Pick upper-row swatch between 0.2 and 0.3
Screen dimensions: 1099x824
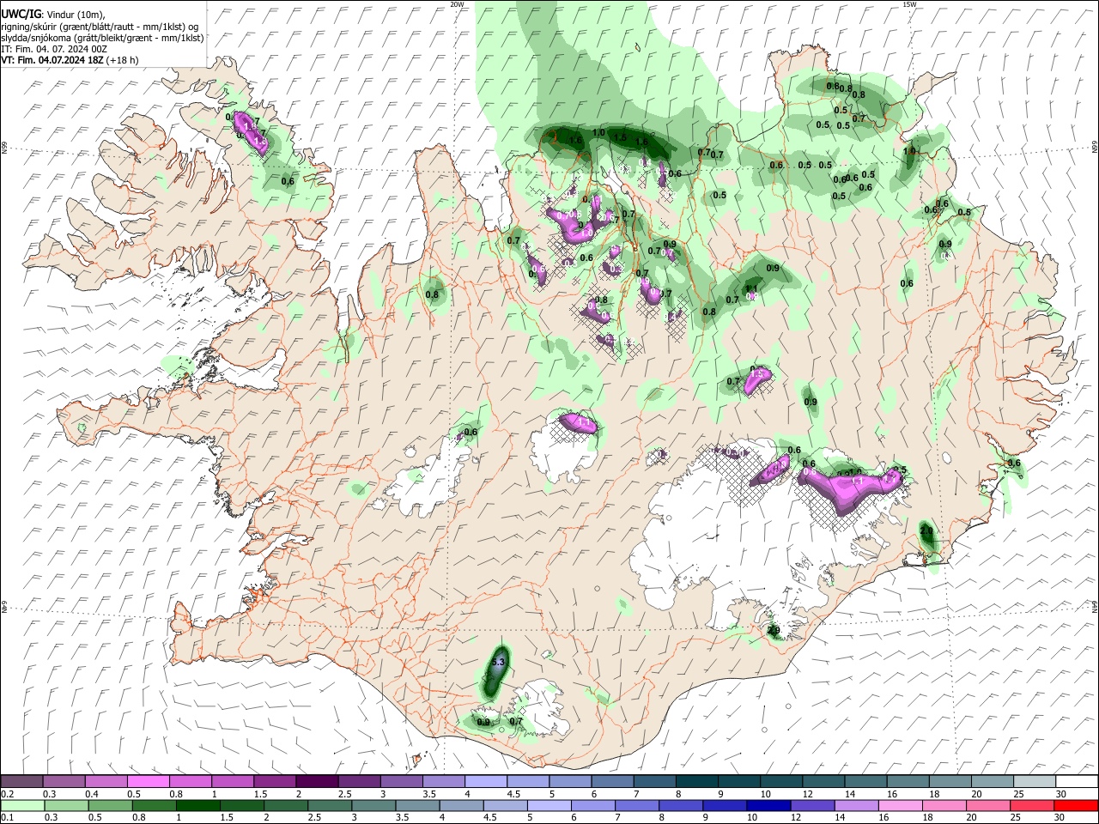click(21, 782)
